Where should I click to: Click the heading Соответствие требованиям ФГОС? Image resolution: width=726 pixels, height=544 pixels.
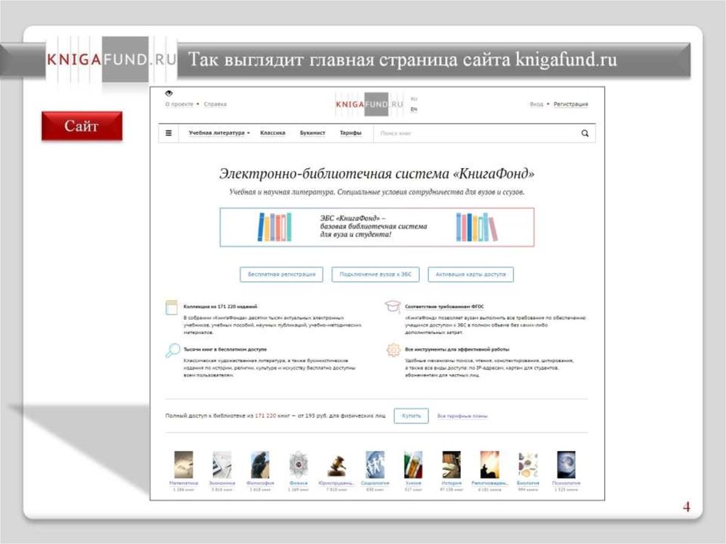445,306
